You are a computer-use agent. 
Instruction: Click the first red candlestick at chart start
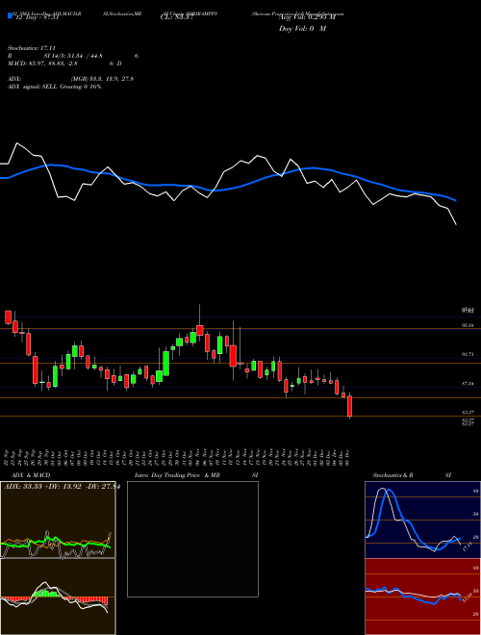coord(8,317)
